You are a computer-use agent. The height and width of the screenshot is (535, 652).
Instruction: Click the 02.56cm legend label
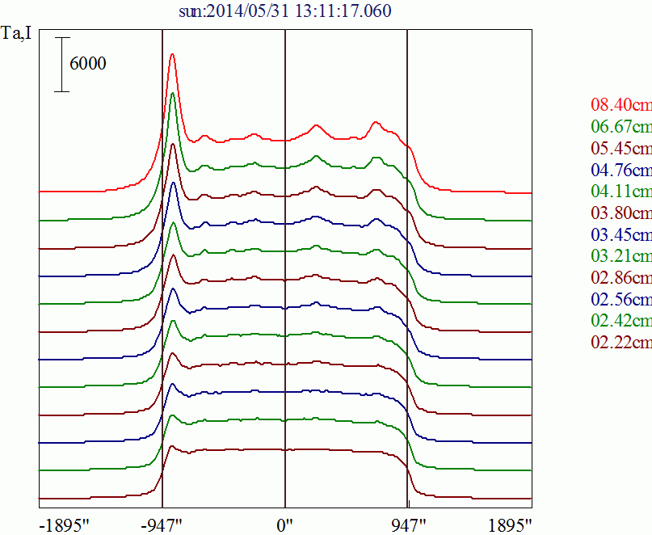coord(621,299)
